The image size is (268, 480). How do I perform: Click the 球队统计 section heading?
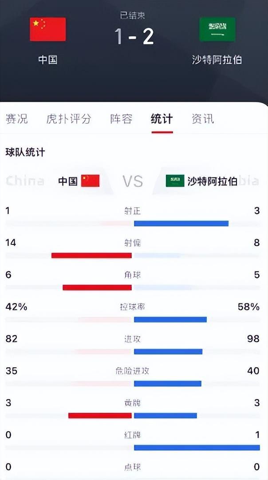(x=25, y=153)
